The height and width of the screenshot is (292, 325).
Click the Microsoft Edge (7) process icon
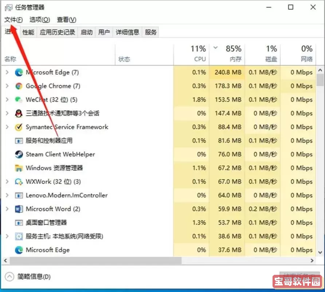point(19,72)
